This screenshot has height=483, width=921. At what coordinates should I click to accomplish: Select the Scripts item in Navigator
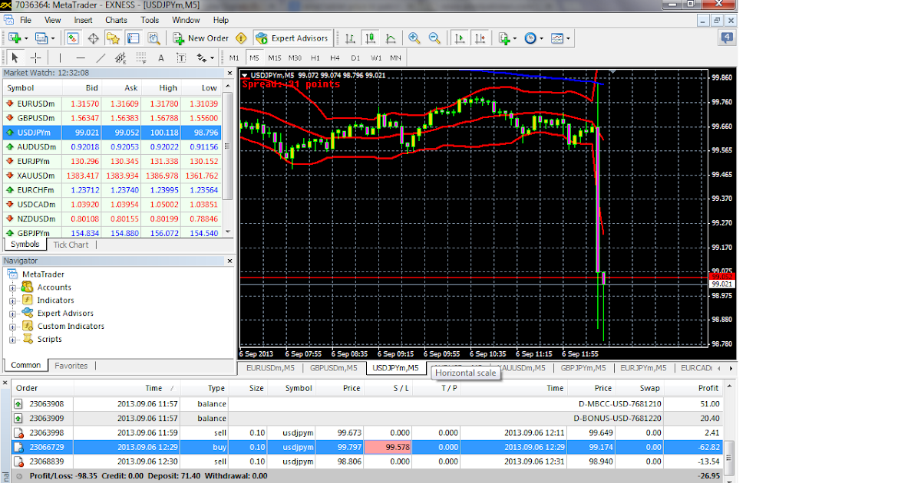tap(49, 339)
